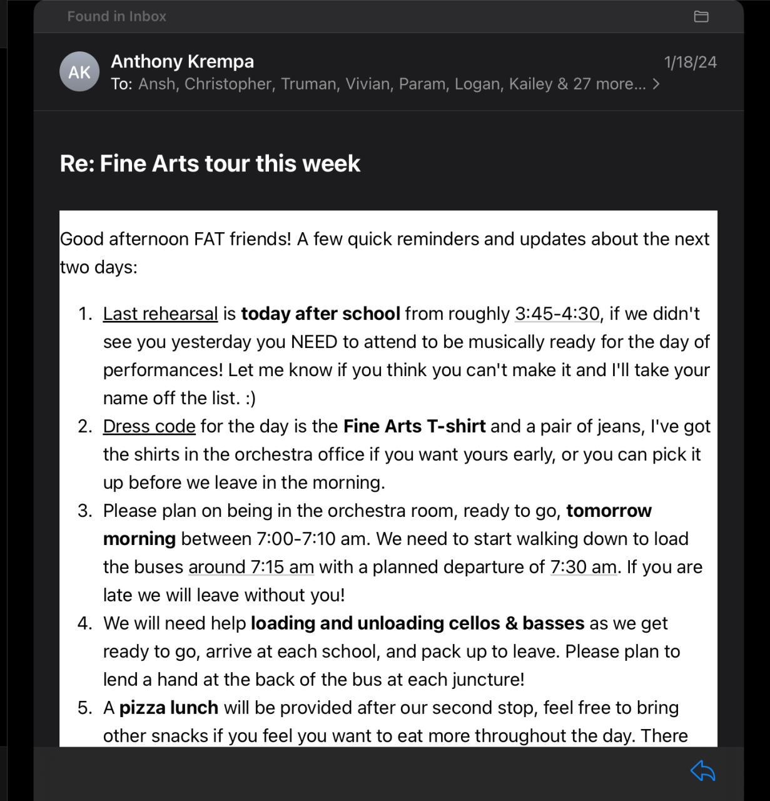Tap the "Found in Inbox" label

tap(117, 16)
